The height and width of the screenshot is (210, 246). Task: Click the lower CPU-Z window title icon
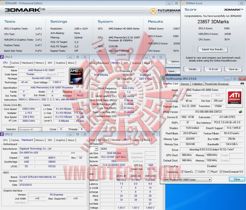click(2, 134)
